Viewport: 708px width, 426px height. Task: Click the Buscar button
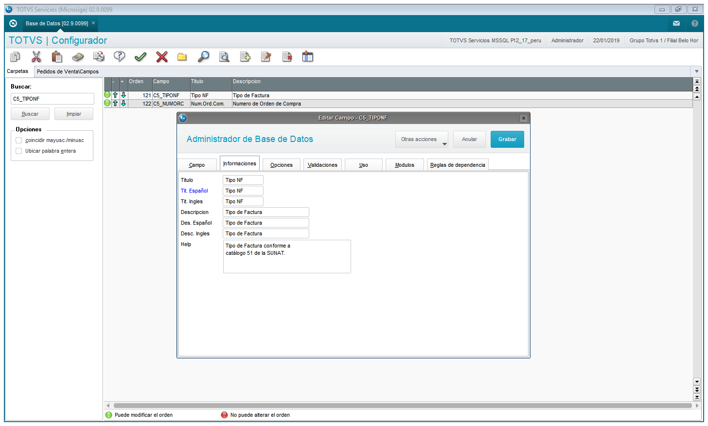[30, 114]
